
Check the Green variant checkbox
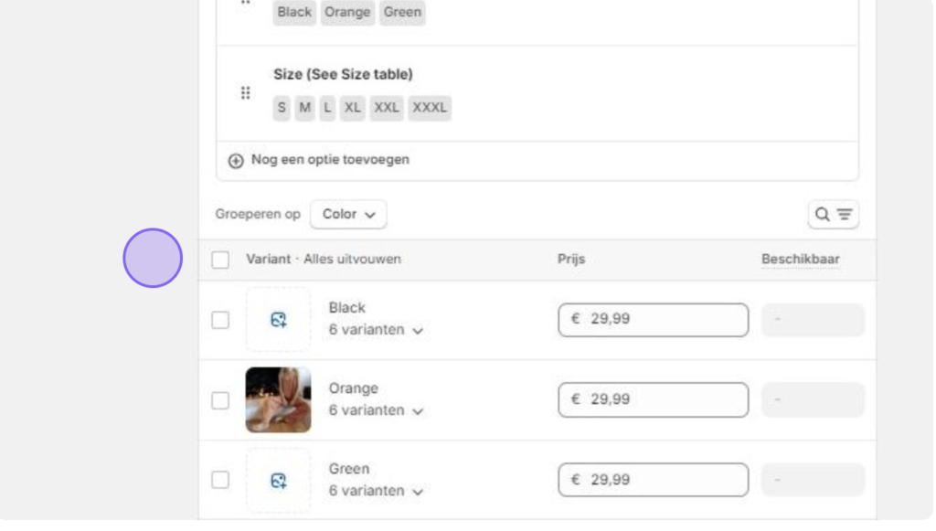tap(220, 480)
